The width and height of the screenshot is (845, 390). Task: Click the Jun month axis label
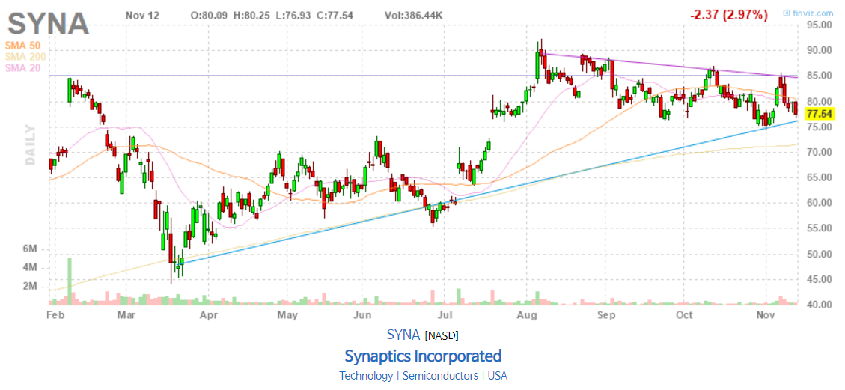coord(363,314)
